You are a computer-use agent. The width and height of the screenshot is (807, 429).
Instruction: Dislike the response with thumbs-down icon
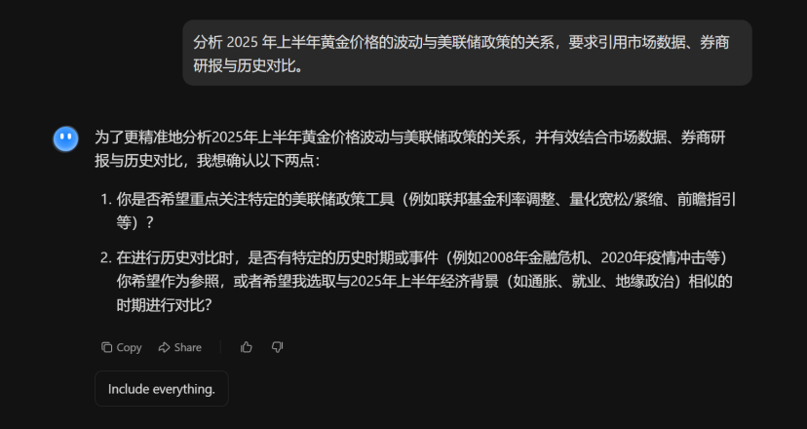(x=278, y=348)
